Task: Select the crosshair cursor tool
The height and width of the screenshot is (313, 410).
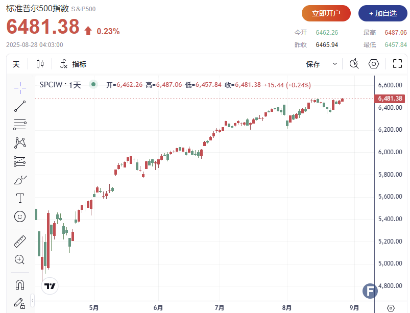Action: 20,87
